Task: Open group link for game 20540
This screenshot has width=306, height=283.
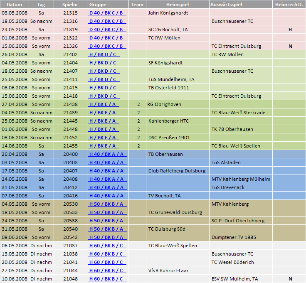Action: pyautogui.click(x=108, y=229)
